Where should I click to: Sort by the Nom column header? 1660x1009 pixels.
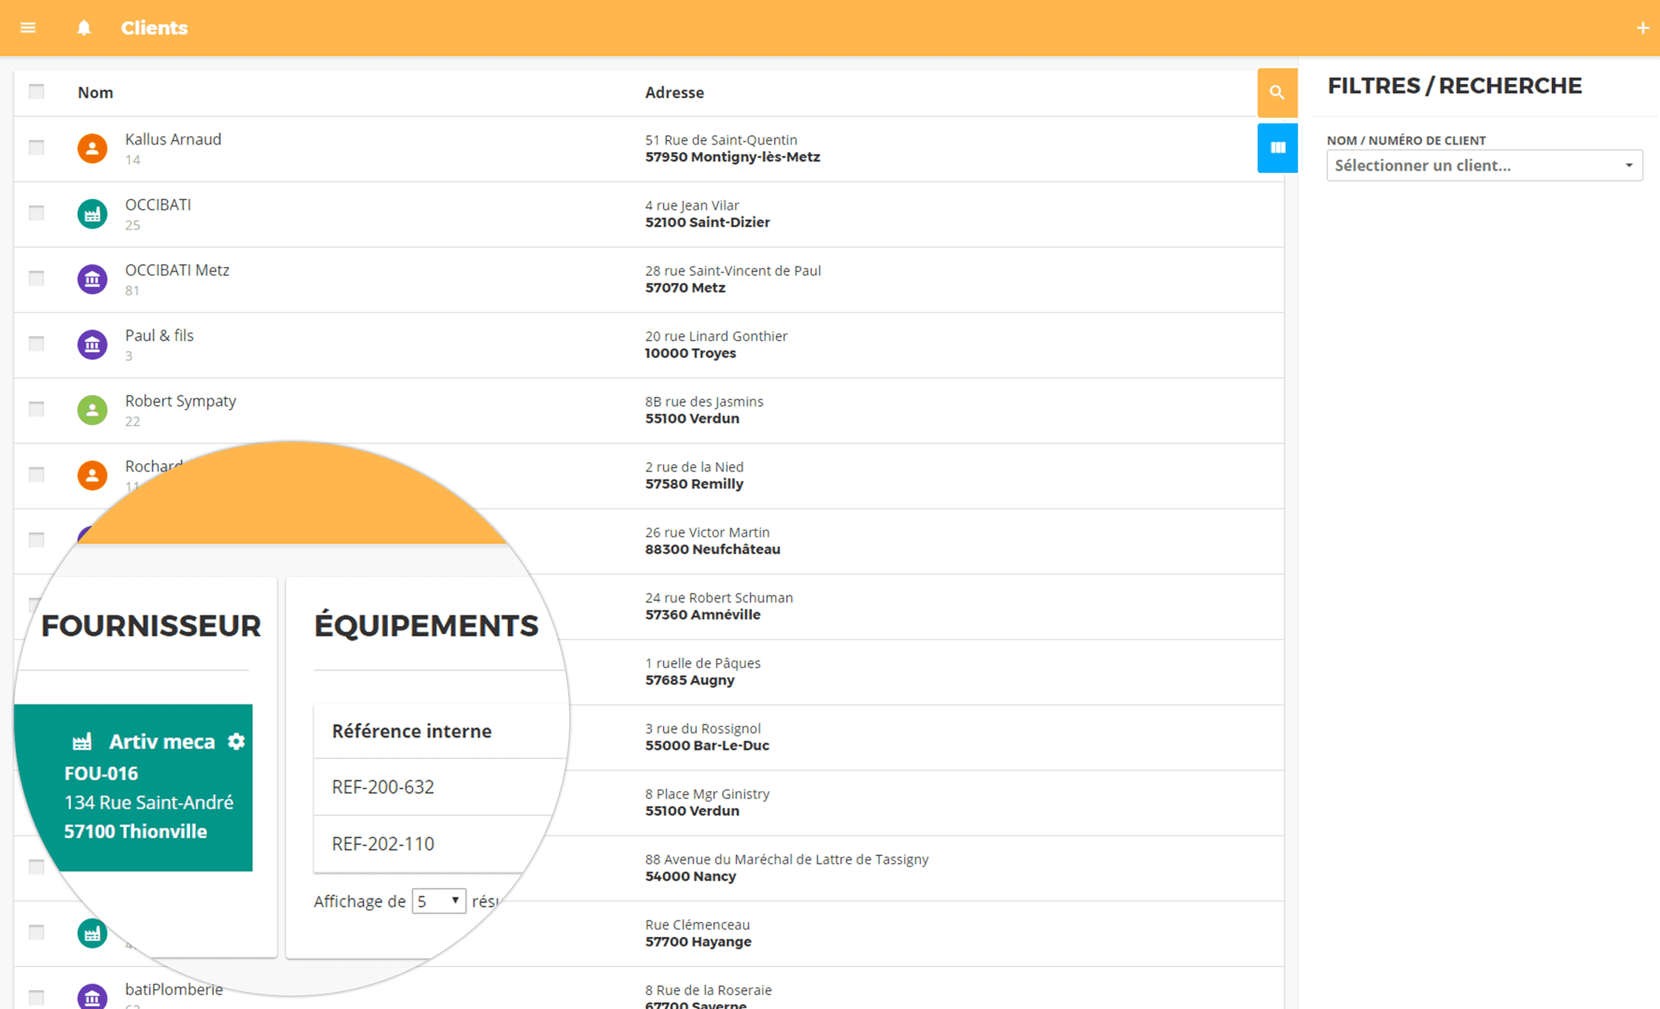click(x=95, y=92)
